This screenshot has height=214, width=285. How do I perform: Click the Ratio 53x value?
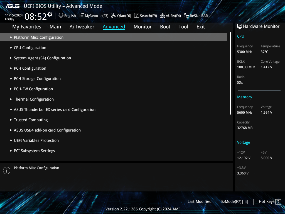[x=240, y=82]
